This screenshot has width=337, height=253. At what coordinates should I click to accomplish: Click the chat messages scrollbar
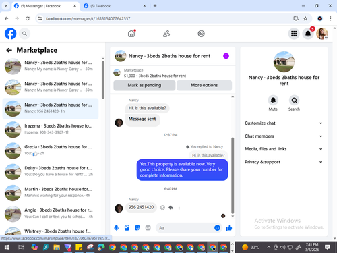coord(233,175)
